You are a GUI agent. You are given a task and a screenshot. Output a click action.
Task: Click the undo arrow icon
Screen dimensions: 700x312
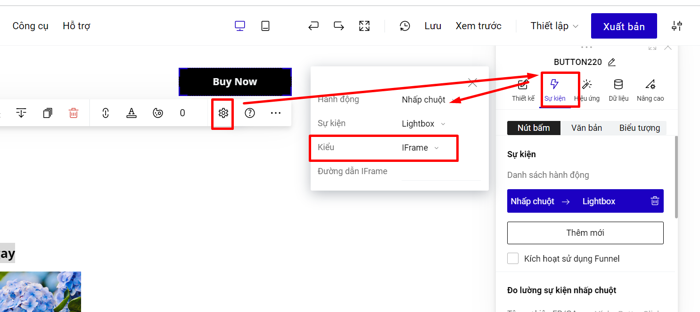(313, 26)
